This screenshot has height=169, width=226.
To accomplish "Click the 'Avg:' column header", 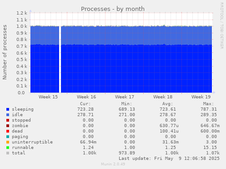I will coord(167,104).
